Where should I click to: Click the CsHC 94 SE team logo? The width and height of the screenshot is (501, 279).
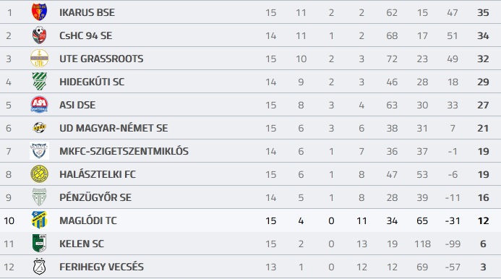(x=39, y=35)
